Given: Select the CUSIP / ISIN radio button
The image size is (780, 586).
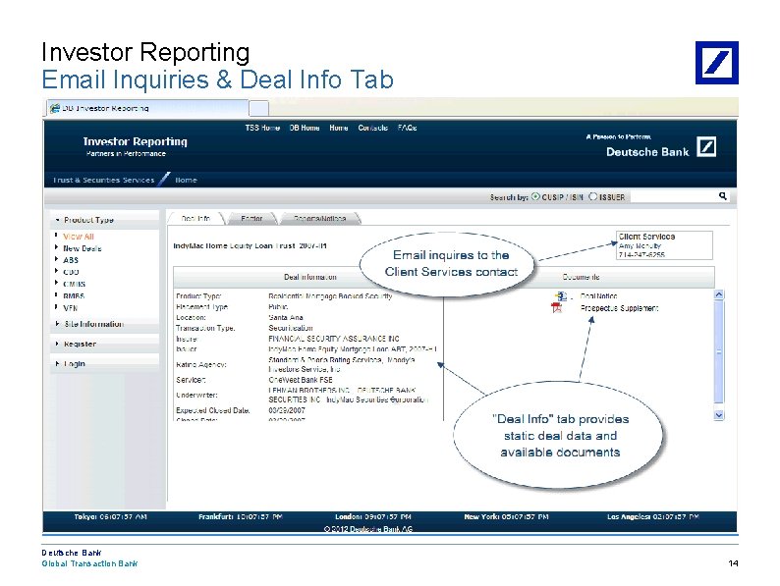Looking at the screenshot, I should tap(535, 196).
